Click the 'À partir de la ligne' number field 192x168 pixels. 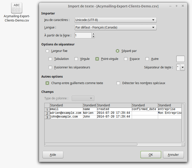pos(83,35)
